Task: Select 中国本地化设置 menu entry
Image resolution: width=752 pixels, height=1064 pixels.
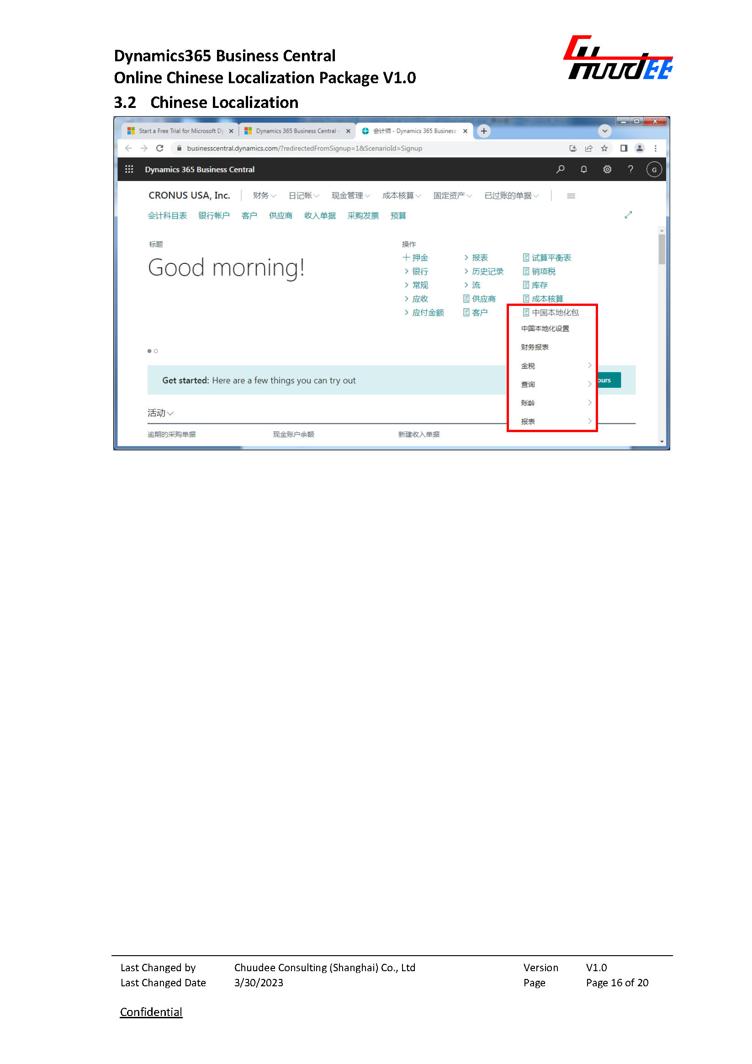Action: (x=545, y=329)
